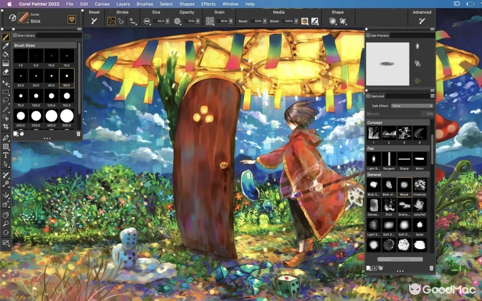Viewport: 482px width, 301px height.
Task: Select the Jellyfish captured dab
Action: coord(419,207)
